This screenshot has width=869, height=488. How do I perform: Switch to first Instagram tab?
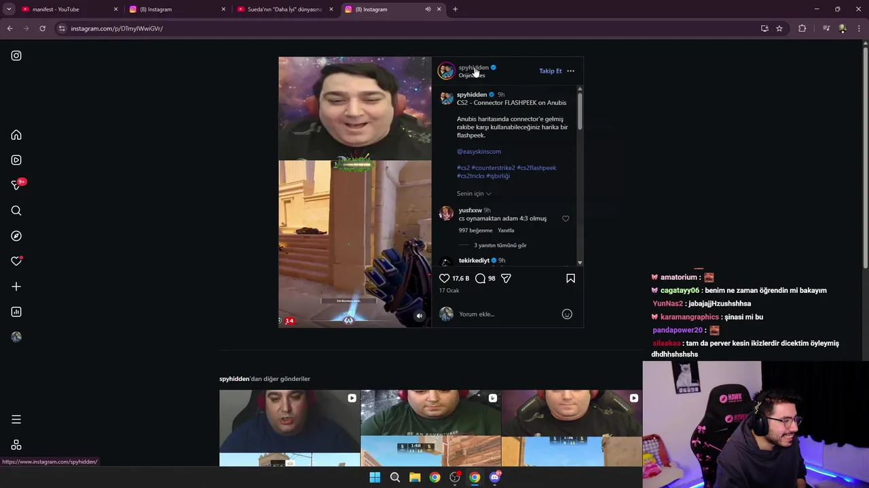(177, 9)
